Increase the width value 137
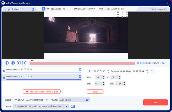Image resolution: width=172 pixels, height=112 pixels. (x=103, y=76)
